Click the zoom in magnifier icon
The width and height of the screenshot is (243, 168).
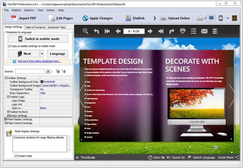point(85,31)
